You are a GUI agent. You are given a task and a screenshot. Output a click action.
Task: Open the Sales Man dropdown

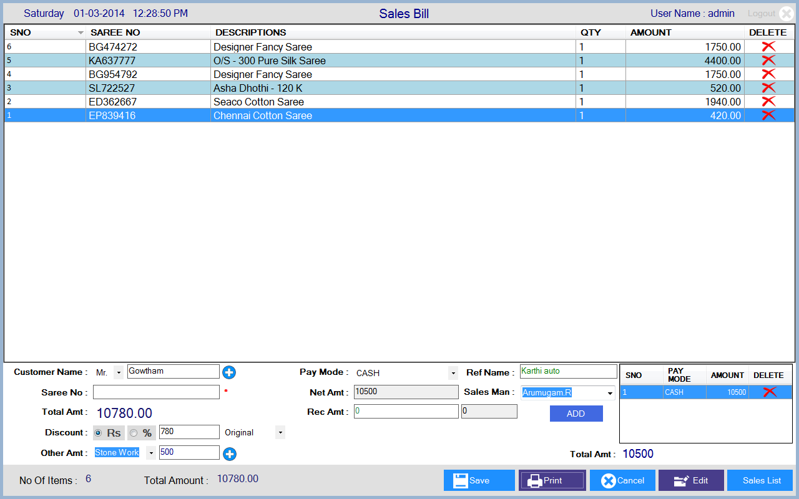(x=609, y=393)
